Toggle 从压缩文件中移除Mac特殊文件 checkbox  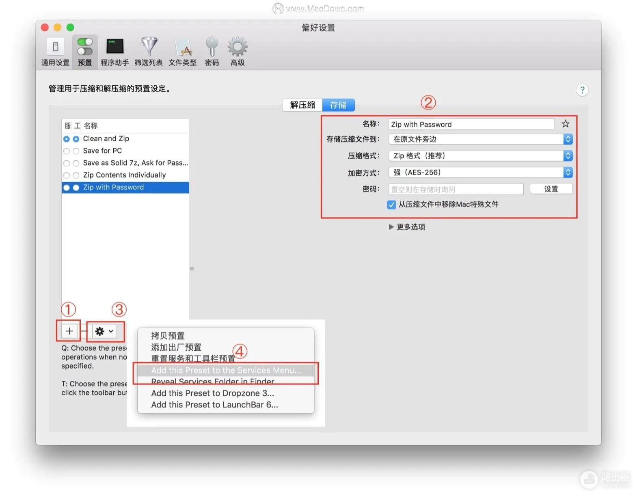391,205
